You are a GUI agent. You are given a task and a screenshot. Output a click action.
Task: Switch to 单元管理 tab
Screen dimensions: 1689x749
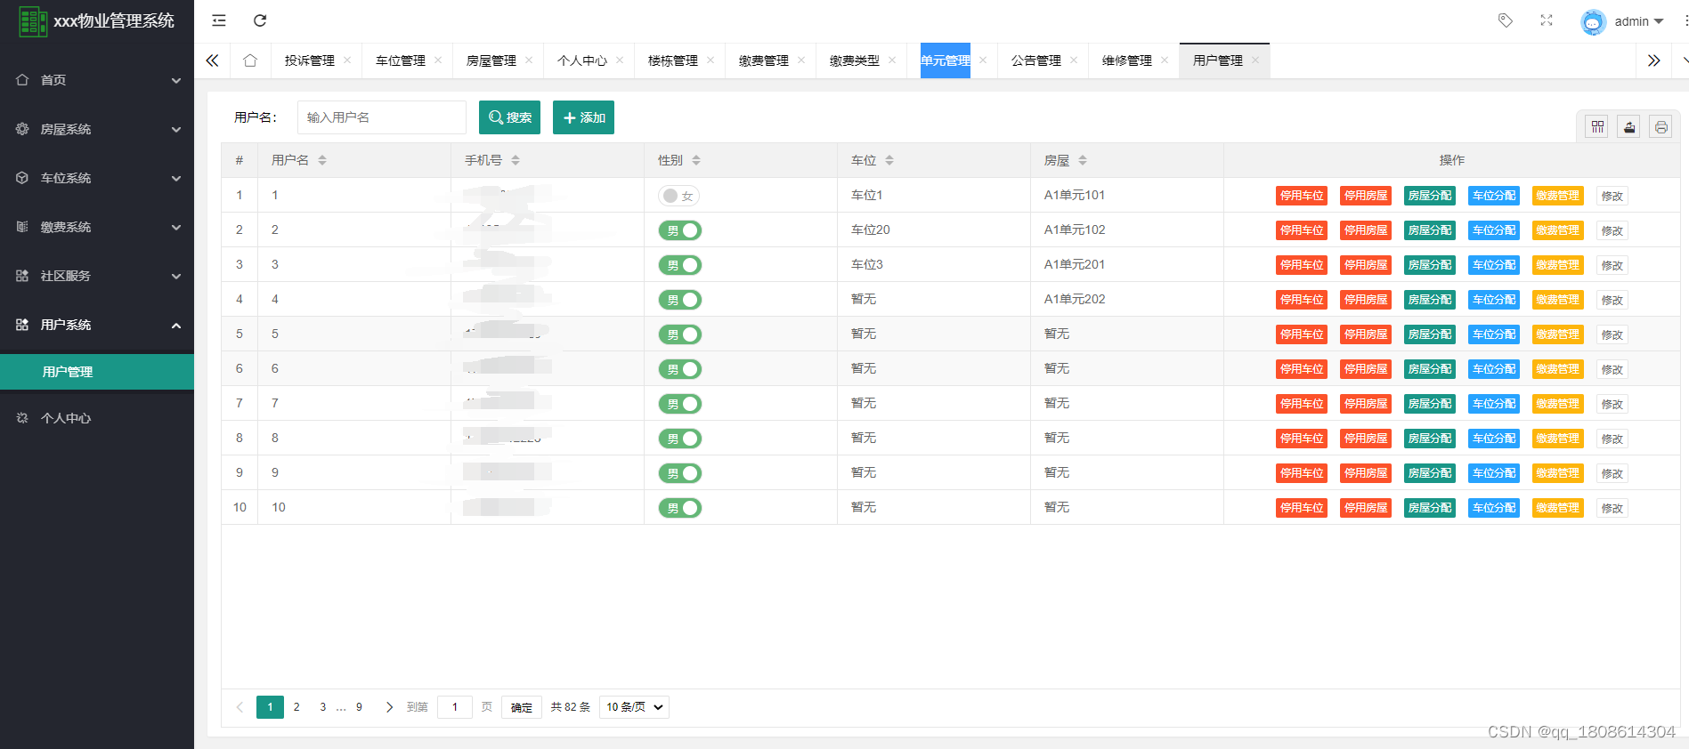pos(946,60)
